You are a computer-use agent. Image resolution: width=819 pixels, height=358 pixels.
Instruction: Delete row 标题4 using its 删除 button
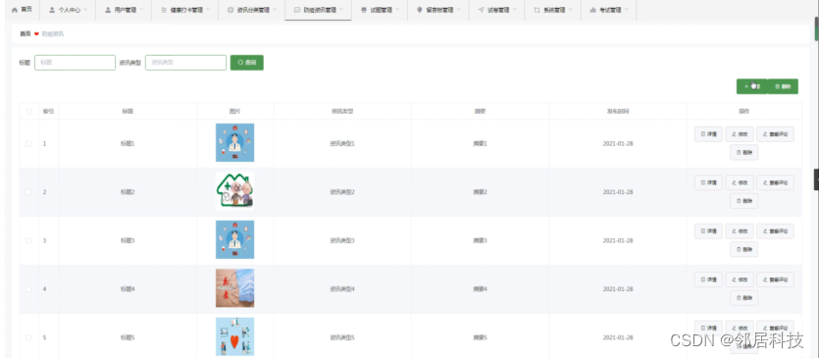(743, 298)
